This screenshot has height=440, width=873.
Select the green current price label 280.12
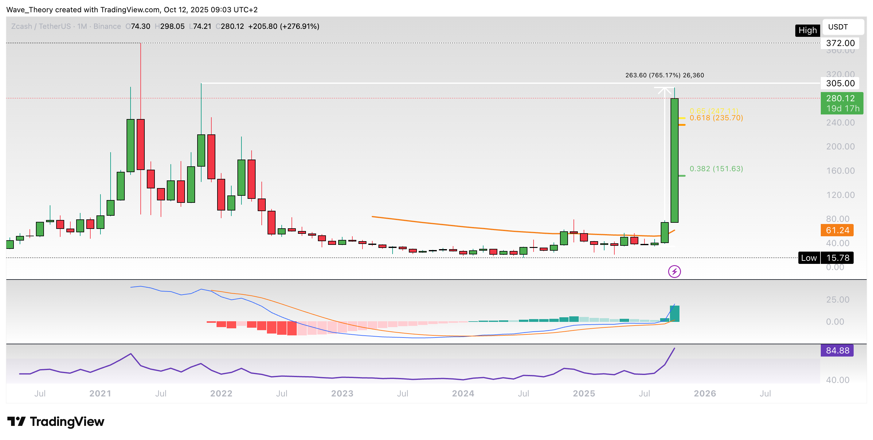click(841, 98)
